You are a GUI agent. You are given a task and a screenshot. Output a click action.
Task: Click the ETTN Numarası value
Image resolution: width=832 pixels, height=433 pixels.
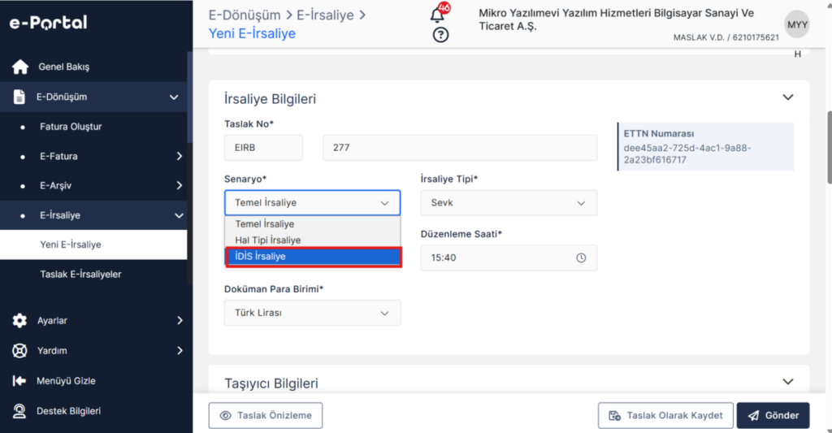(x=687, y=154)
